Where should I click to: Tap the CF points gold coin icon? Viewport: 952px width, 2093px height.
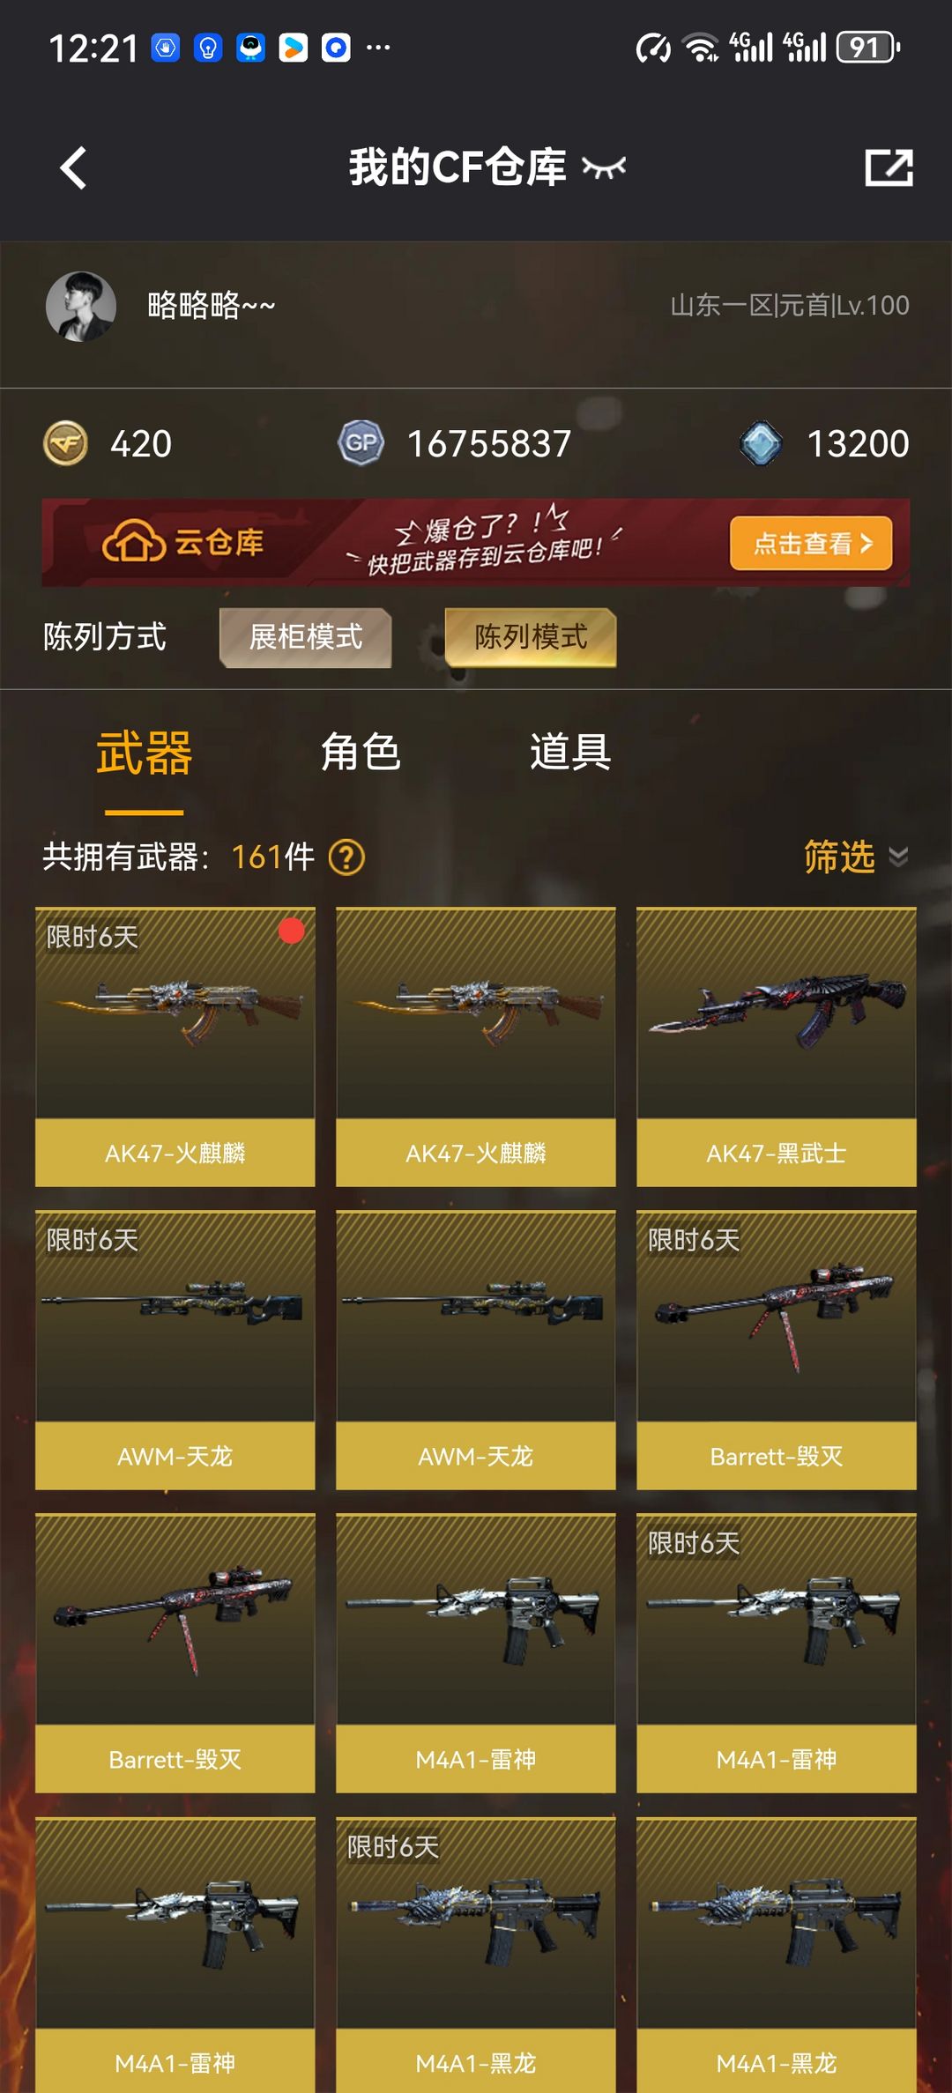point(65,443)
